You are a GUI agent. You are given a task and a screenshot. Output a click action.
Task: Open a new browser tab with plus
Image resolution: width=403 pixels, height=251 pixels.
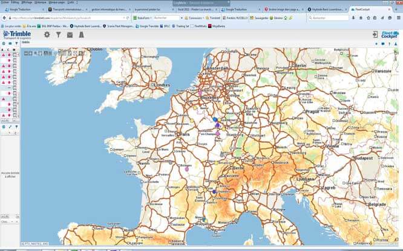[396, 9]
